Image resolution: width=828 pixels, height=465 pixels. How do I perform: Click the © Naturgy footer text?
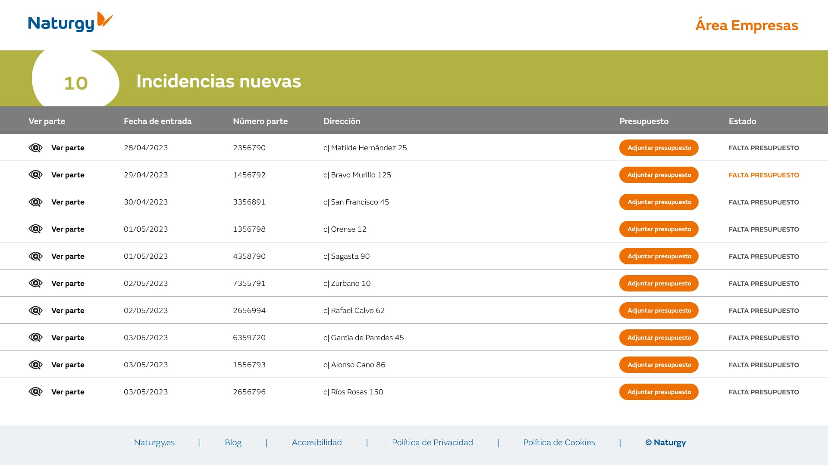pos(665,443)
